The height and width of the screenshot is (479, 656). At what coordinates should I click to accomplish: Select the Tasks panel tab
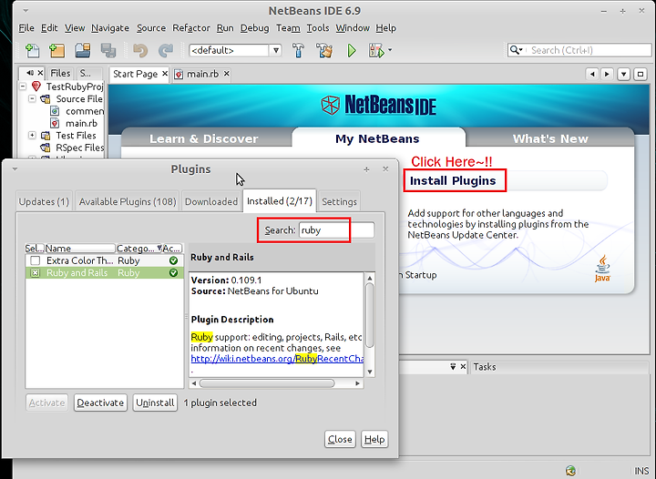tap(485, 367)
